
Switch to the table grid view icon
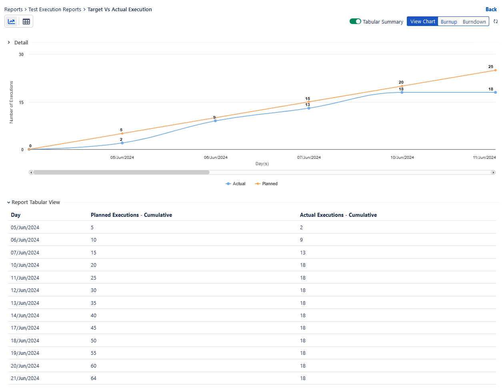[x=26, y=22]
